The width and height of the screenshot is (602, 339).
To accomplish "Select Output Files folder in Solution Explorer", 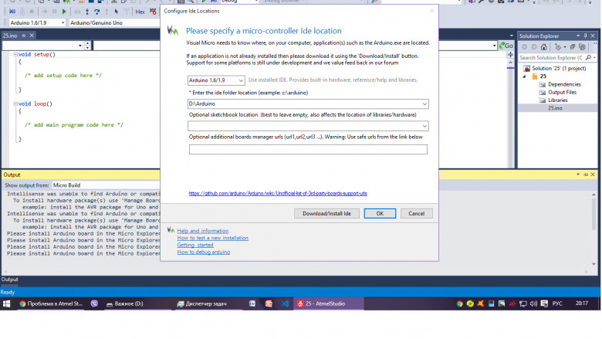I will tap(562, 92).
